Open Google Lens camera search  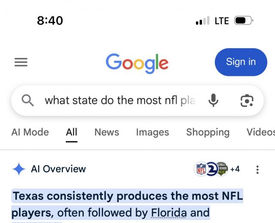coord(247,100)
